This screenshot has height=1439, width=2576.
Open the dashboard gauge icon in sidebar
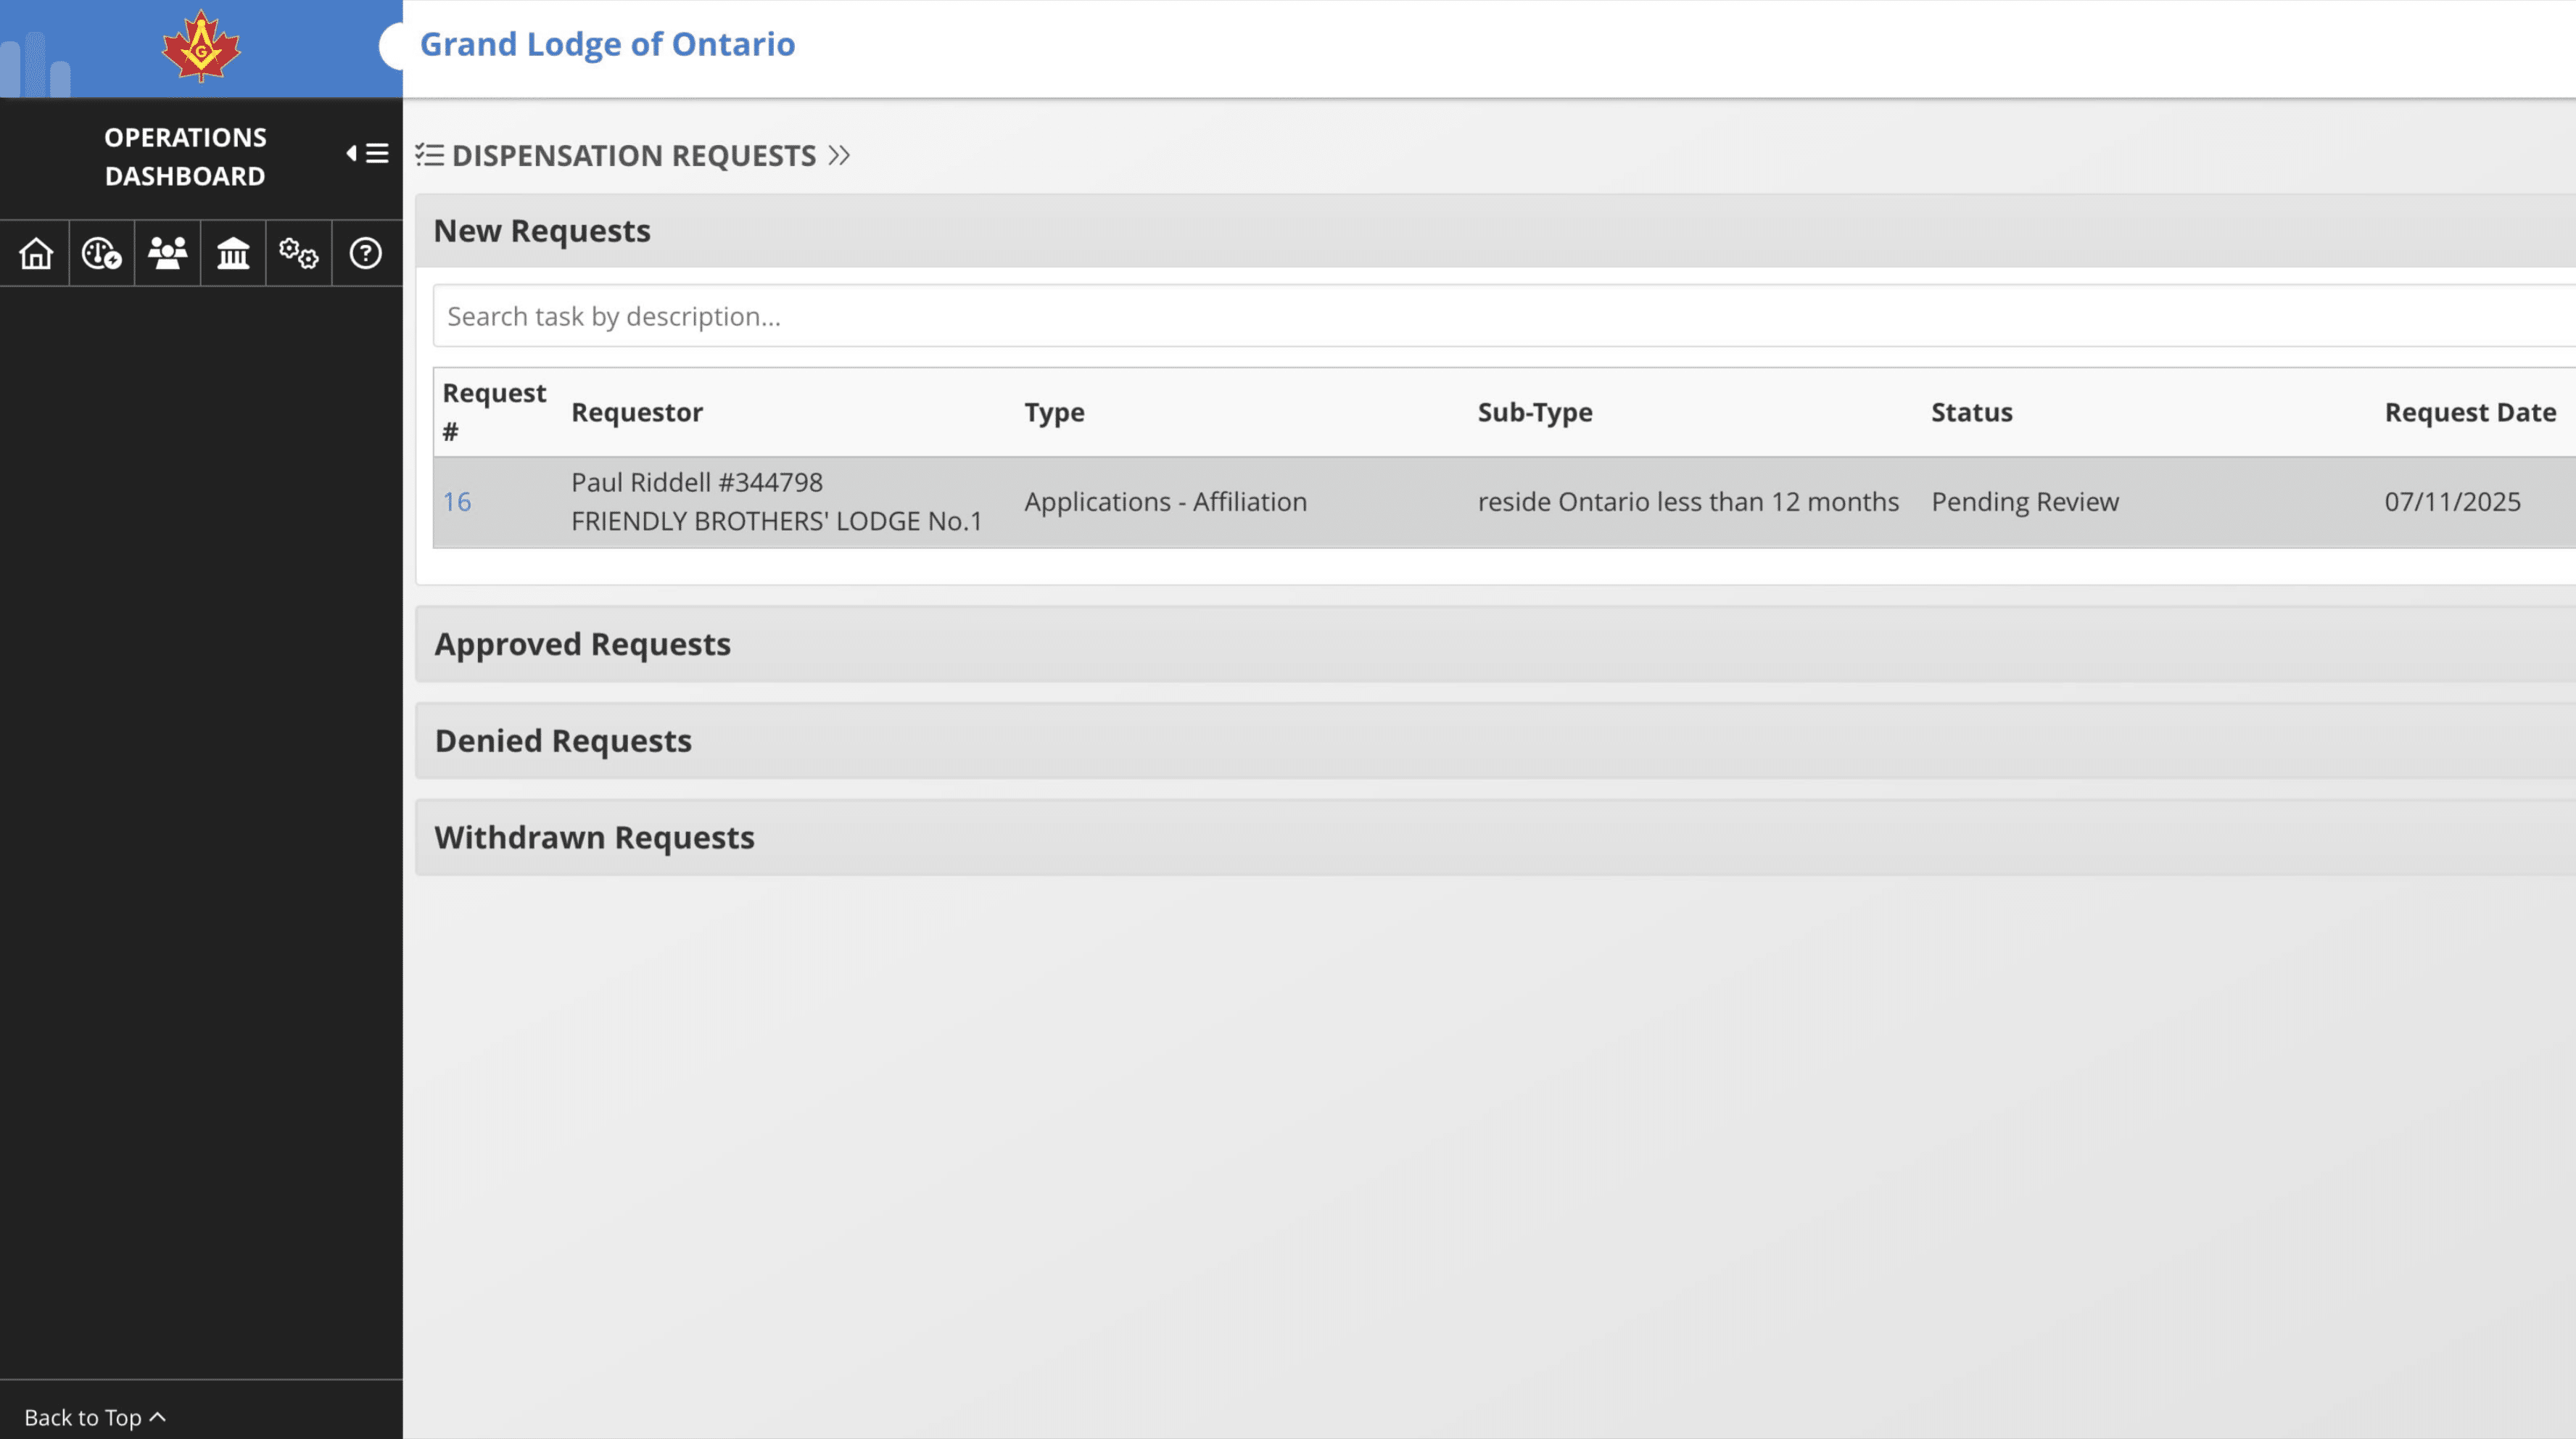101,254
